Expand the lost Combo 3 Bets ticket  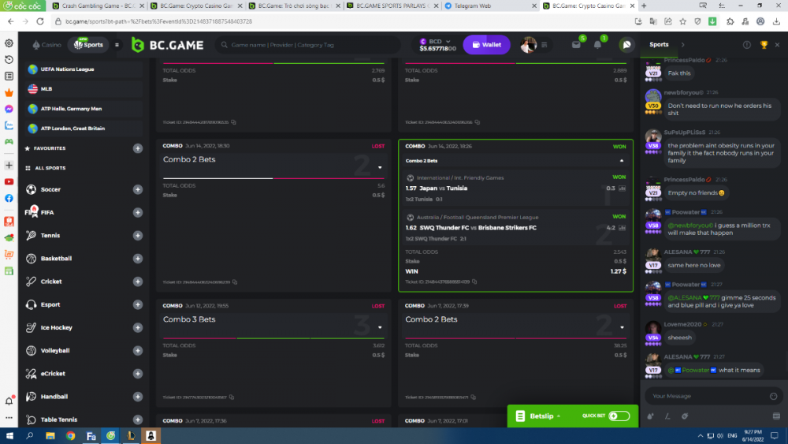[x=381, y=326]
